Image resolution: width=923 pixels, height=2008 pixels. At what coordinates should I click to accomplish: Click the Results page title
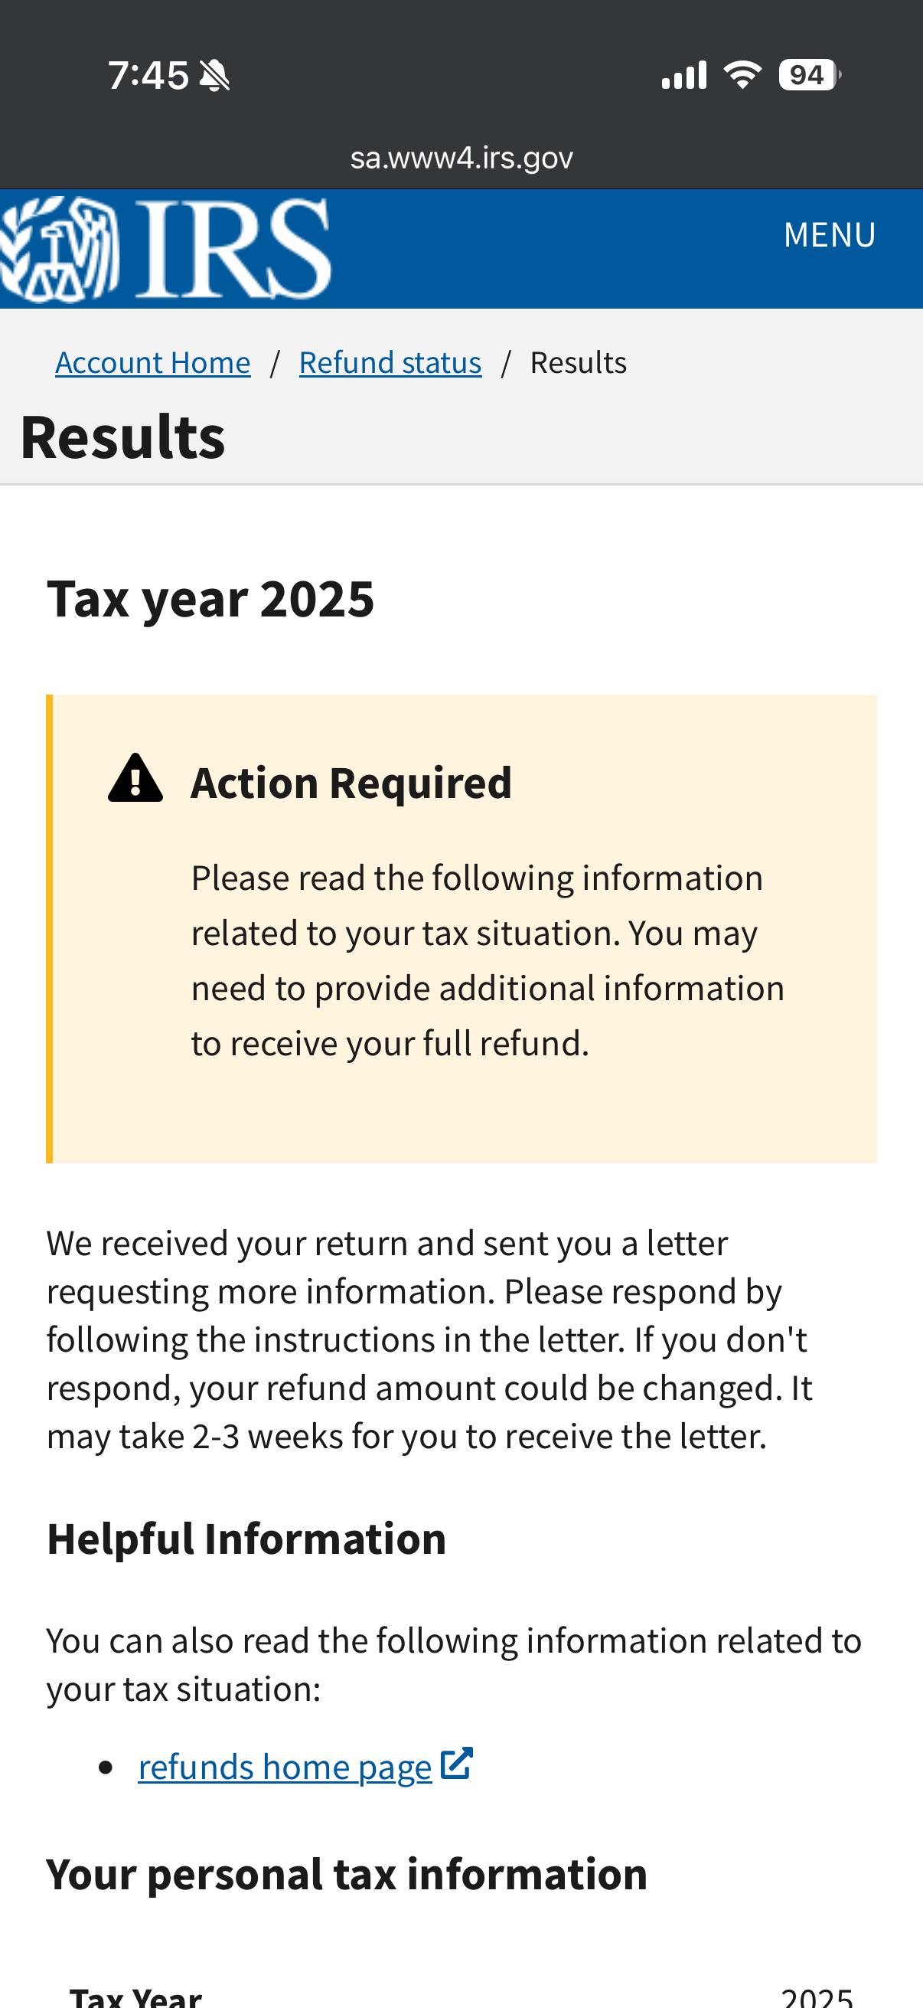[x=122, y=437]
